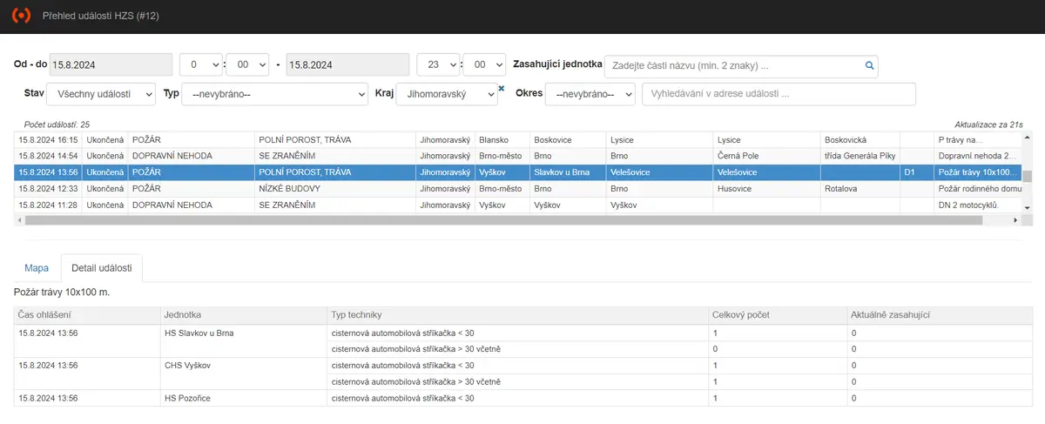The image size is (1045, 424).
Task: Click the scroll-down arrow of event list
Action: coord(1027,207)
